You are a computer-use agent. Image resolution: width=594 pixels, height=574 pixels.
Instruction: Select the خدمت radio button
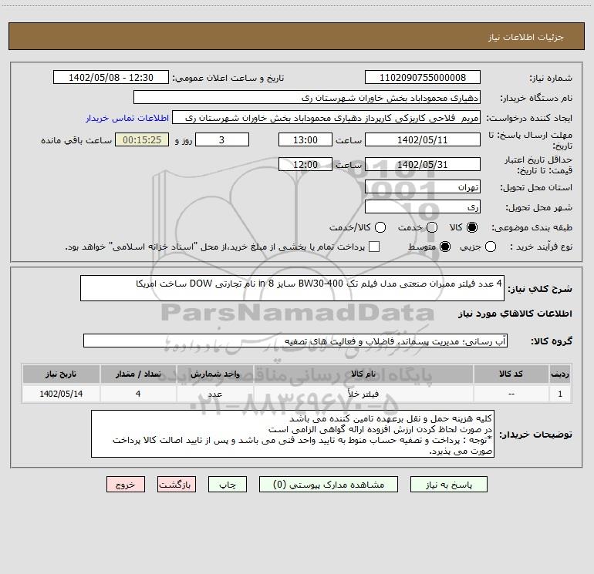tap(432, 227)
